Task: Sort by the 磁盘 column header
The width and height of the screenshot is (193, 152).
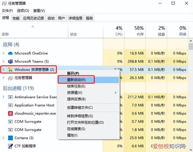Action: (156, 31)
